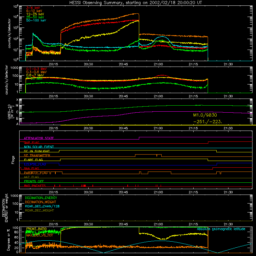Viewport: 256px width, 256px height.
Task: Select the GAP_FLAG label
Action: [x=31, y=142]
